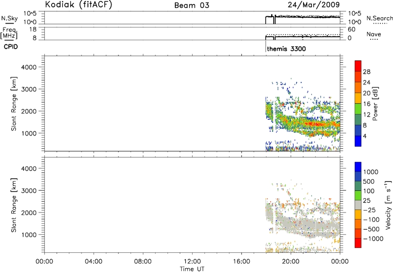Click the 'Beam 03' heading
393x272 pixels.
[x=192, y=5]
